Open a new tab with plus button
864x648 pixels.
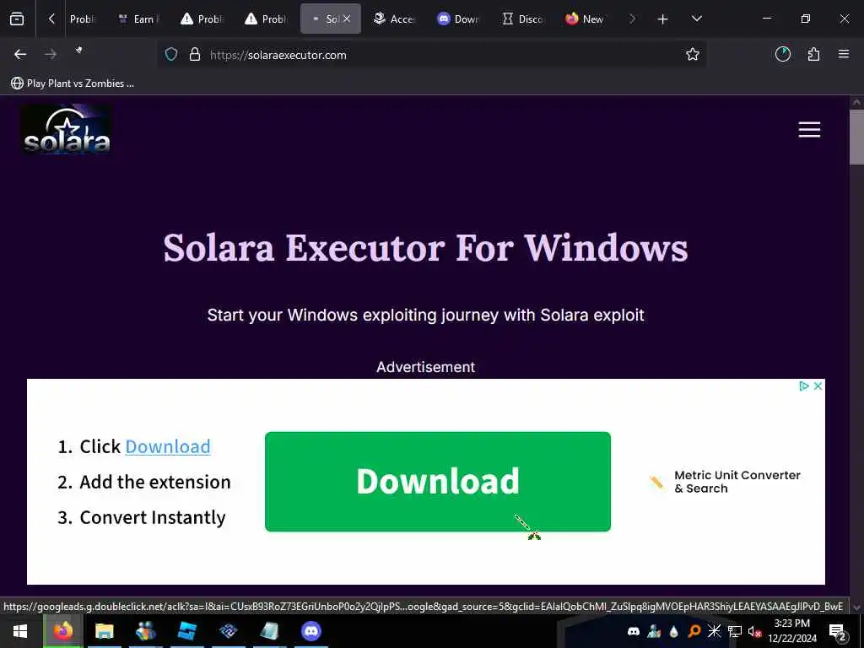point(663,19)
